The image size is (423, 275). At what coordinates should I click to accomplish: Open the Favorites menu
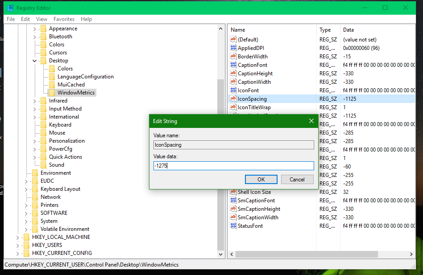64,19
